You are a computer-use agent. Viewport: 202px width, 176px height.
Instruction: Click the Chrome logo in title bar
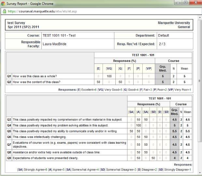pyautogui.click(x=3, y=4)
